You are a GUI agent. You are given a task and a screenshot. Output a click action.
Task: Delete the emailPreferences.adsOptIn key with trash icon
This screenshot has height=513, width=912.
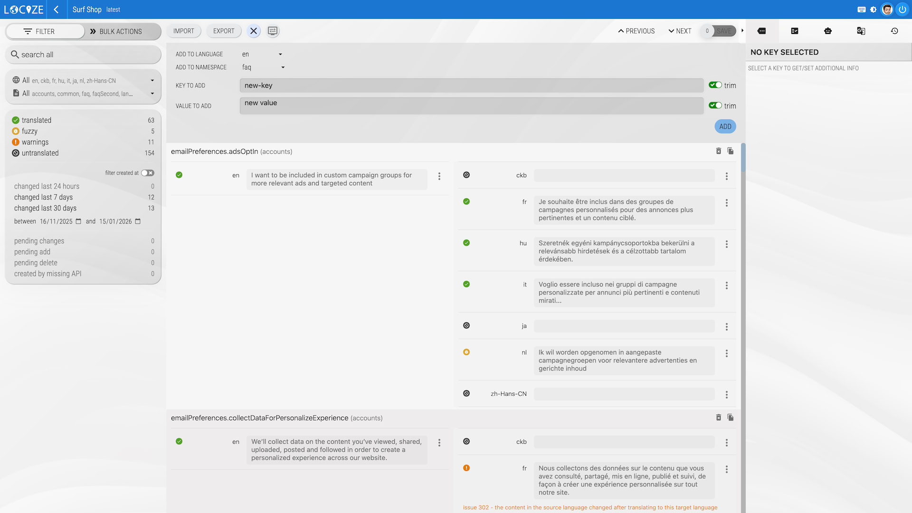(x=718, y=151)
